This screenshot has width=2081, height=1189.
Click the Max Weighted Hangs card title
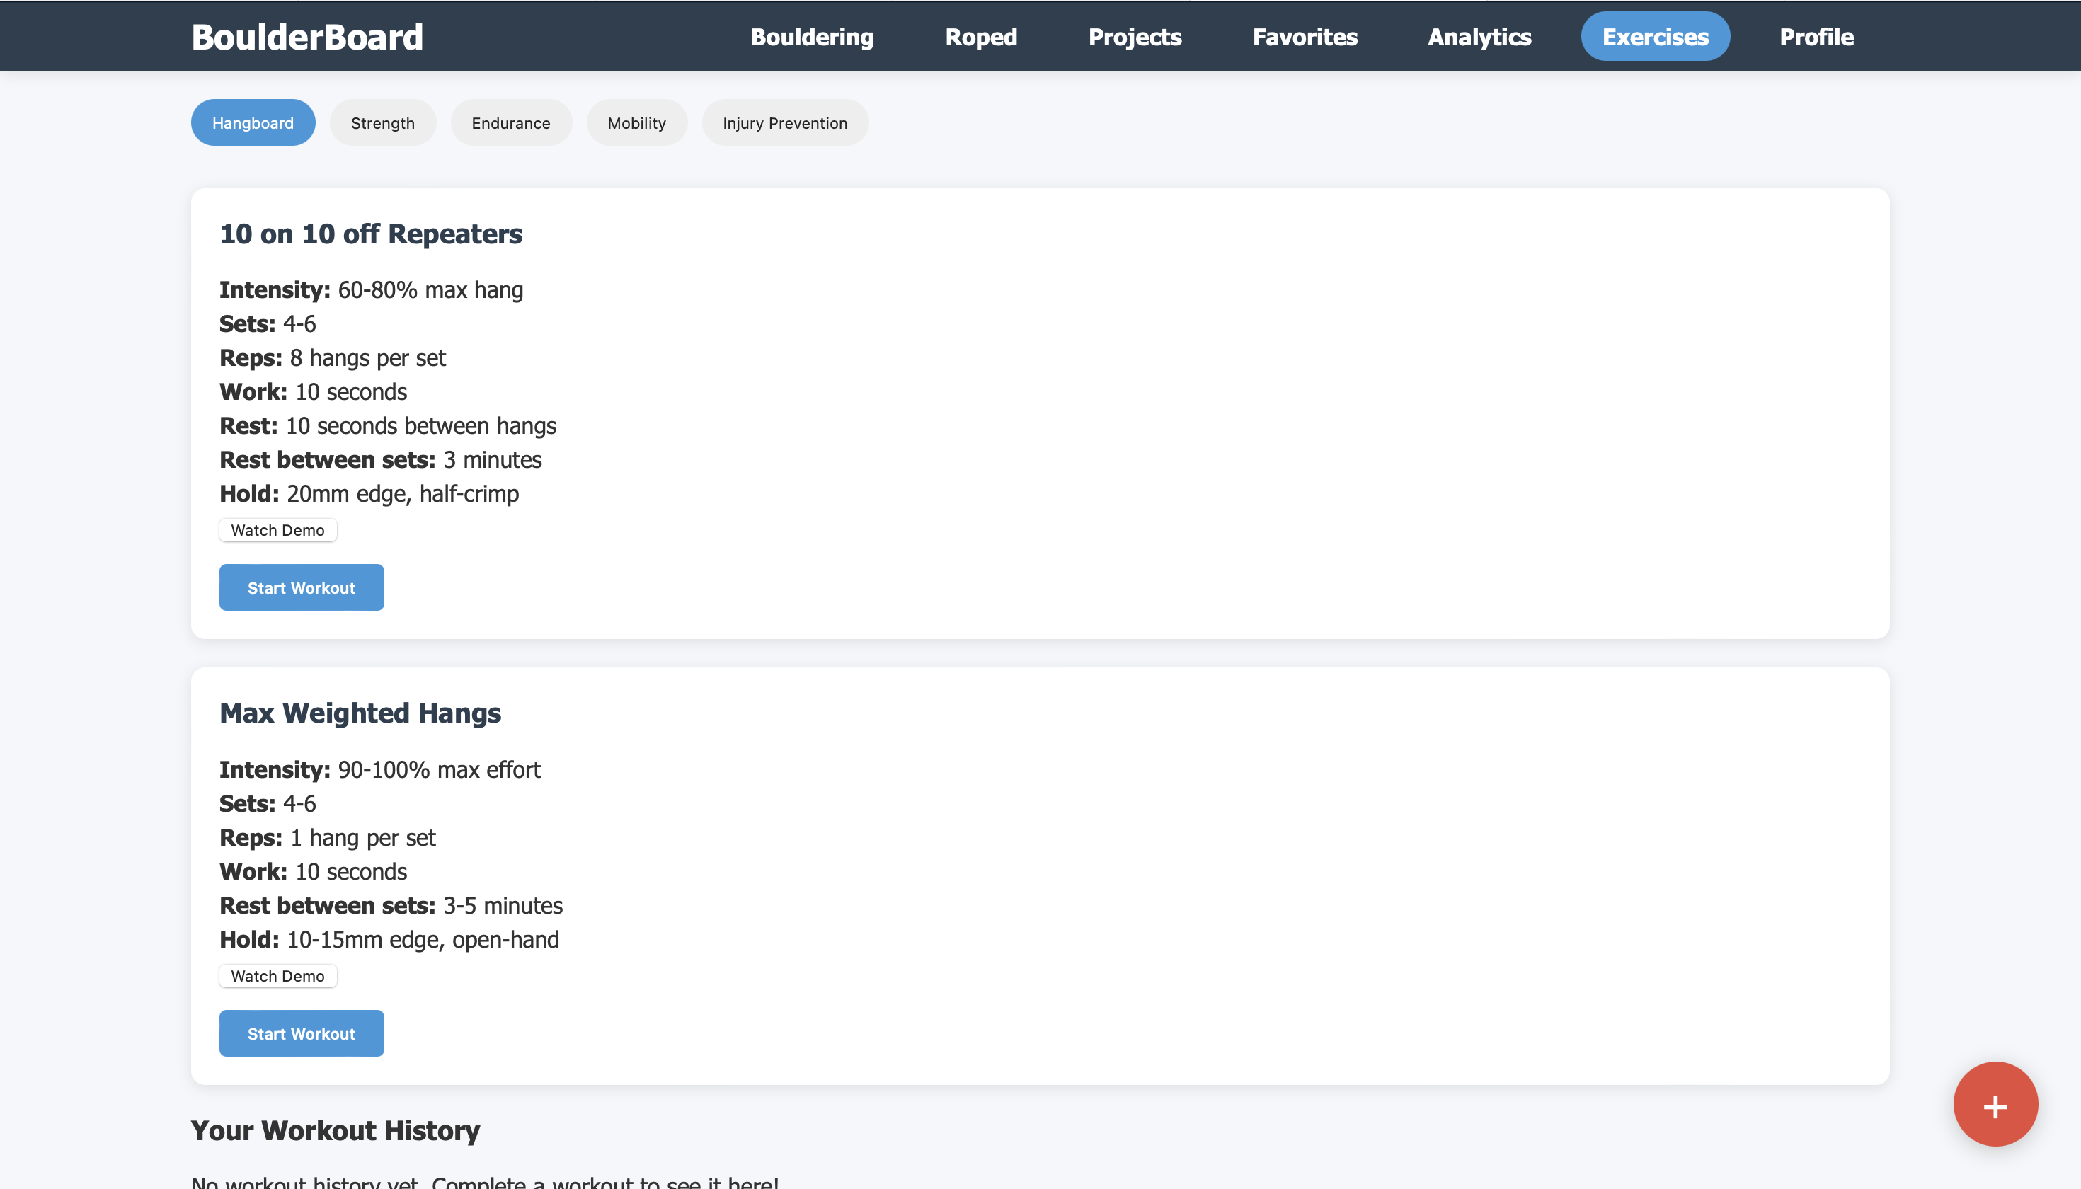point(360,713)
